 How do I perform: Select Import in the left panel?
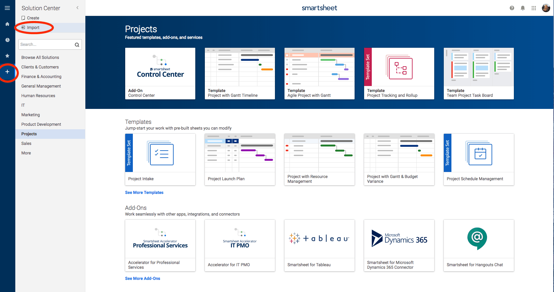point(33,28)
